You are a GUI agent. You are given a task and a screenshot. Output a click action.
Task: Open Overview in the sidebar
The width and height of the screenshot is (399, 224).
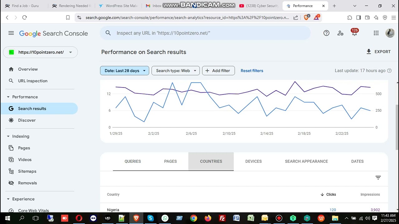click(28, 69)
